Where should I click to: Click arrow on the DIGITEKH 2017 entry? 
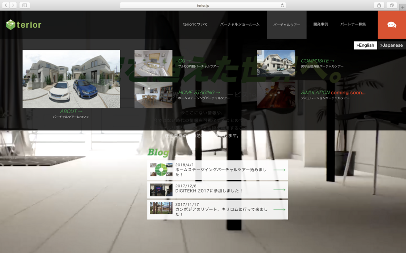[280, 190]
